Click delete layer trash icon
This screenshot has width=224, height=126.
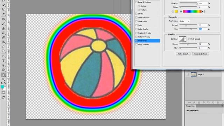pyautogui.click(x=218, y=103)
